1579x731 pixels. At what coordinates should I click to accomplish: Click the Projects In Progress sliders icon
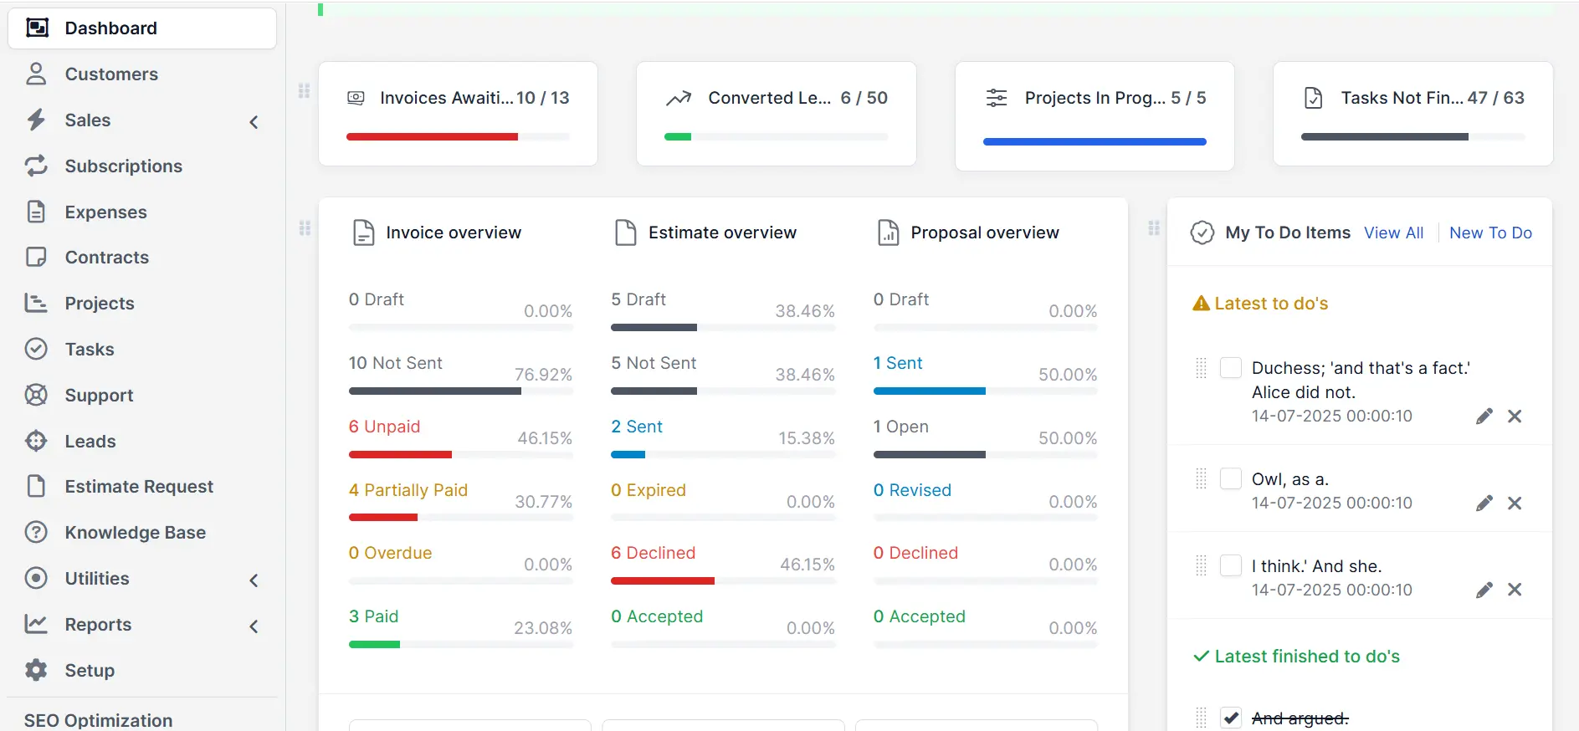click(x=997, y=98)
